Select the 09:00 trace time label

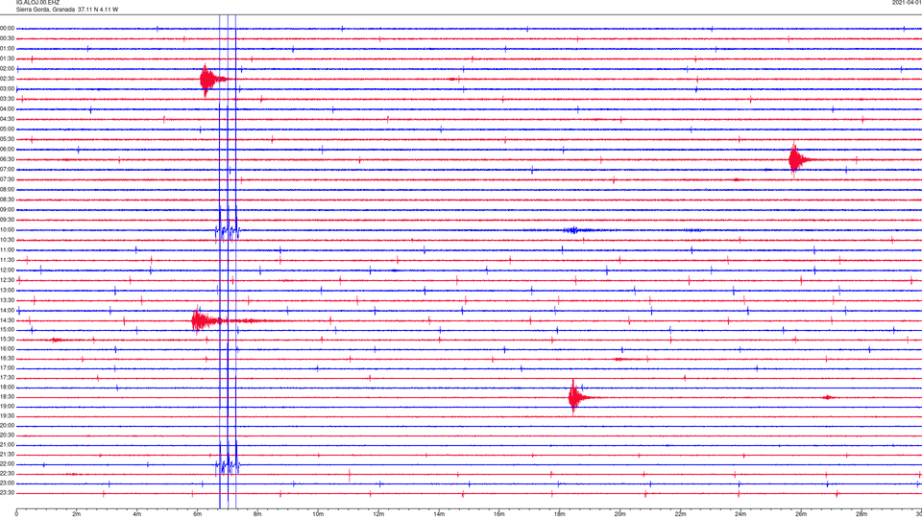point(8,210)
